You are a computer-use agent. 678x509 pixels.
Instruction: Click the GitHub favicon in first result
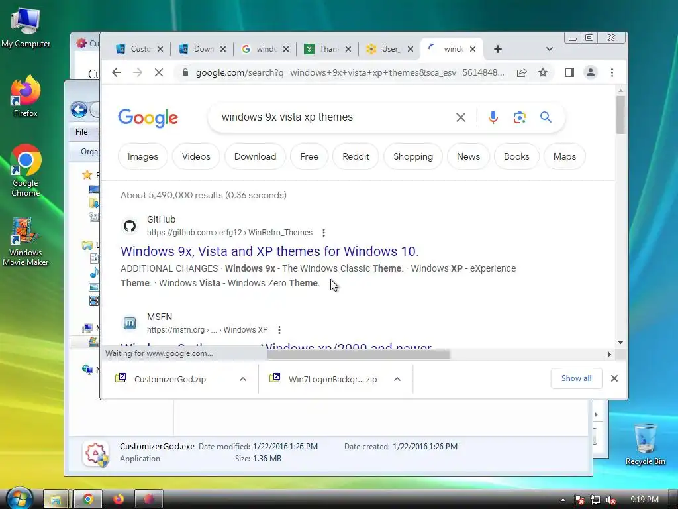(130, 226)
